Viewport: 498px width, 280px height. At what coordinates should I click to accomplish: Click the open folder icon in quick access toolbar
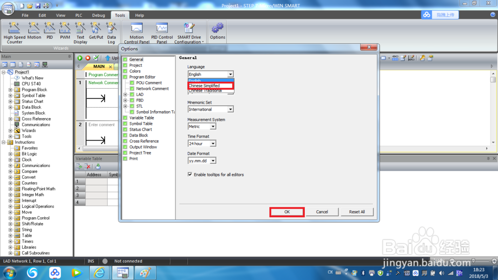(x=30, y=5)
